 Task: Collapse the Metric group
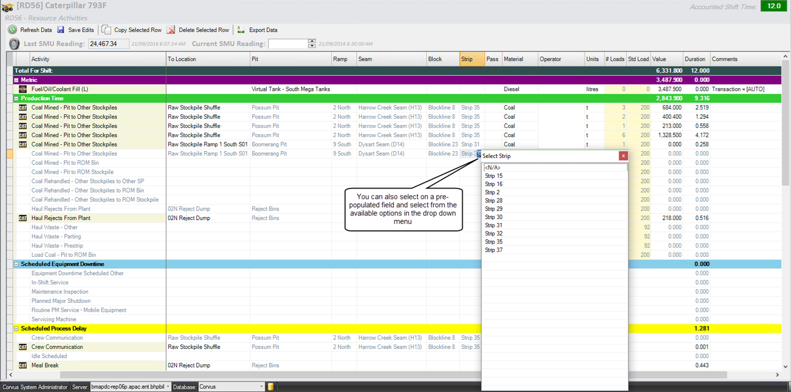click(16, 80)
